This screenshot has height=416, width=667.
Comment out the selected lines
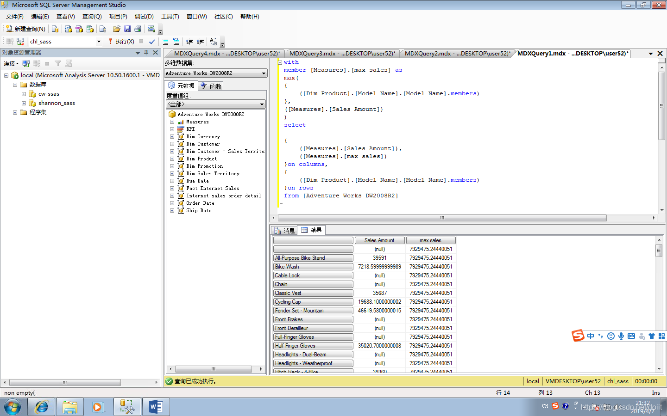pos(165,41)
